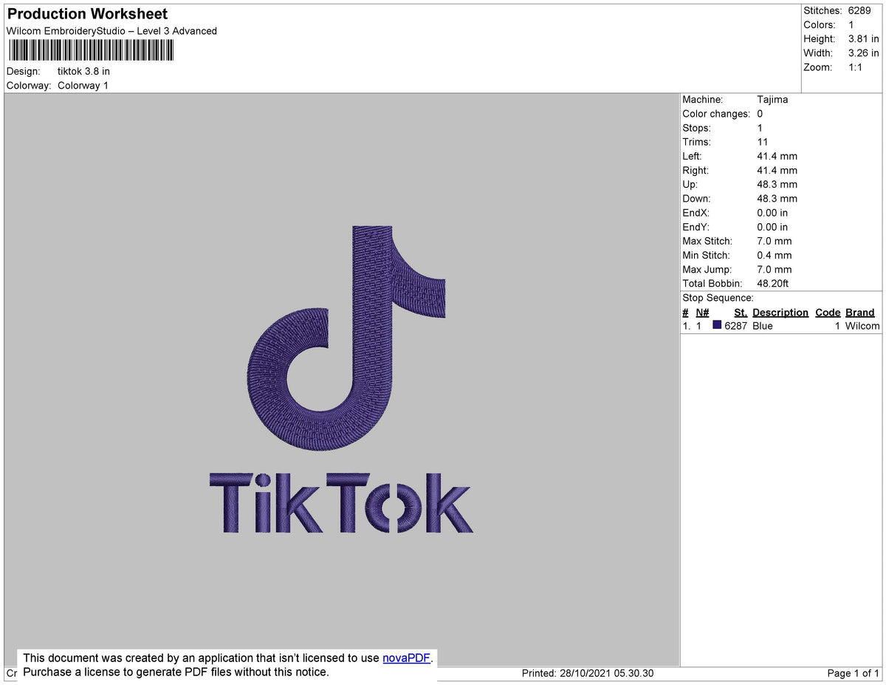
Task: Select the Up value '48.3 mm'
Action: 777,185
